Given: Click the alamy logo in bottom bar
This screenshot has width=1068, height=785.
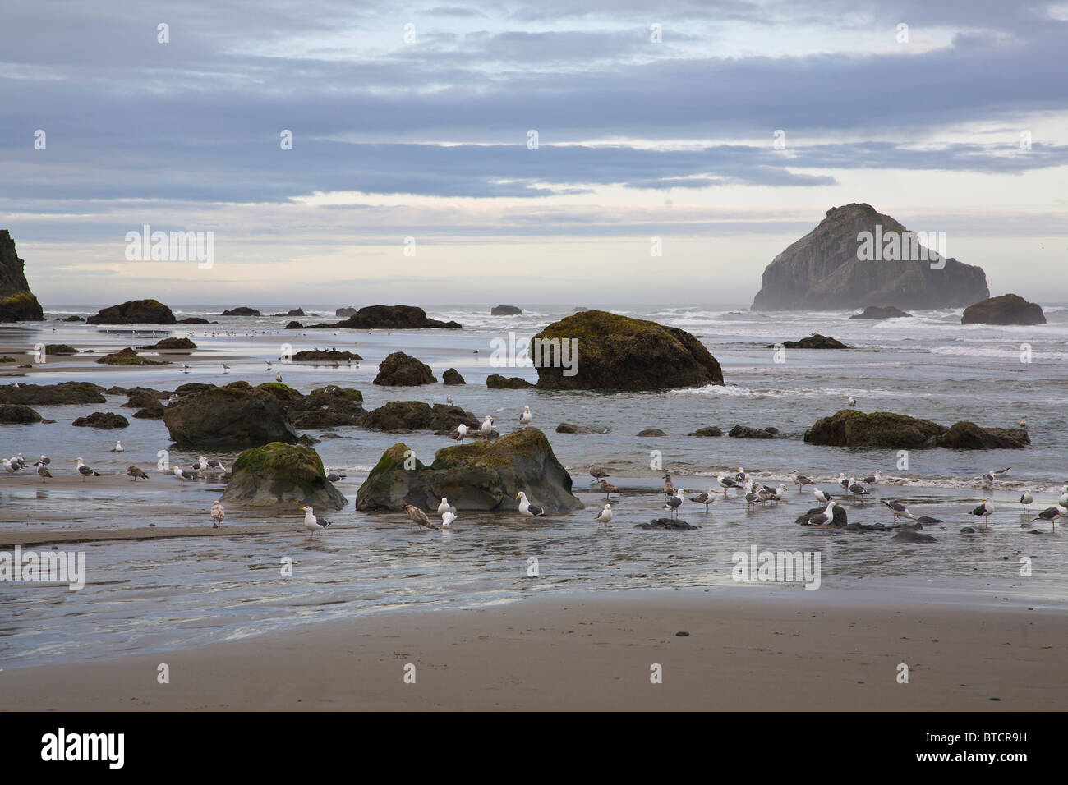Looking at the screenshot, I should (x=83, y=748).
